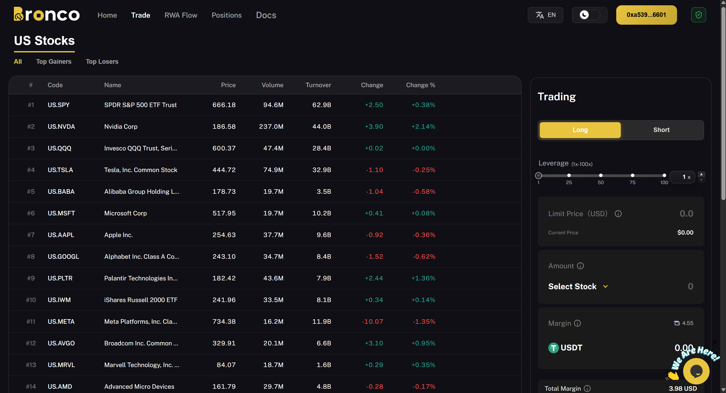
Task: Click the Amount info icon
Action: pos(580,266)
